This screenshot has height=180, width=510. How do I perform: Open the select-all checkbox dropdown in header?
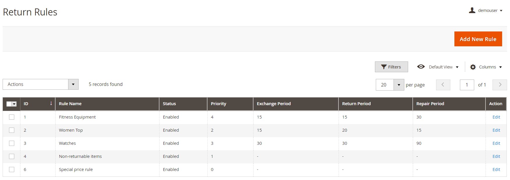(14, 104)
